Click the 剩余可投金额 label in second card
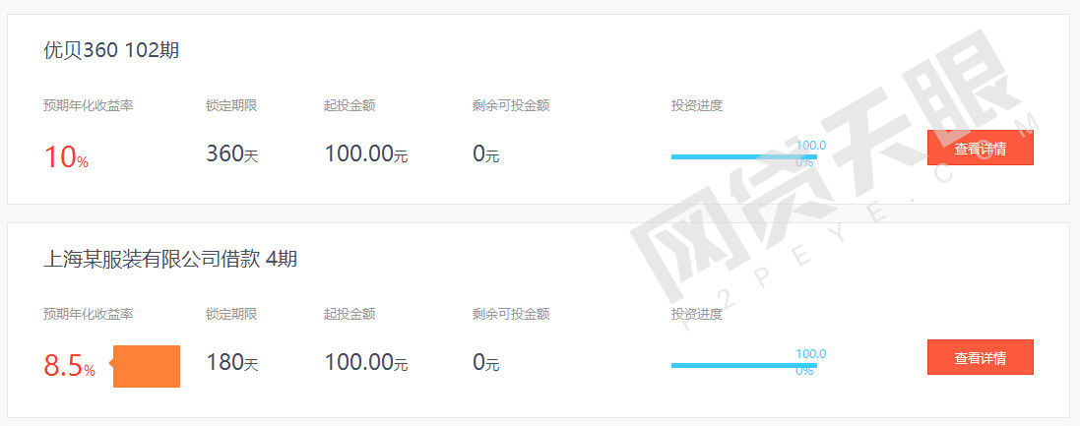The height and width of the screenshot is (426, 1080). coord(511,315)
